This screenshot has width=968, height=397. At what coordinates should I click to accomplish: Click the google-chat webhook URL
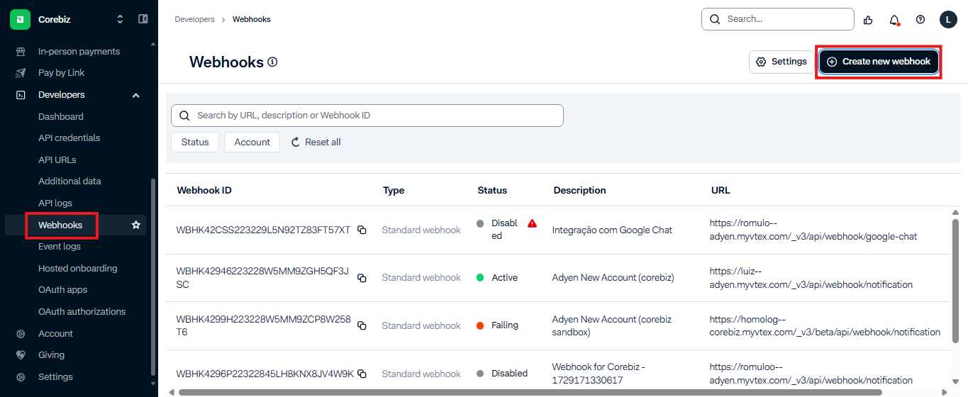pos(813,230)
